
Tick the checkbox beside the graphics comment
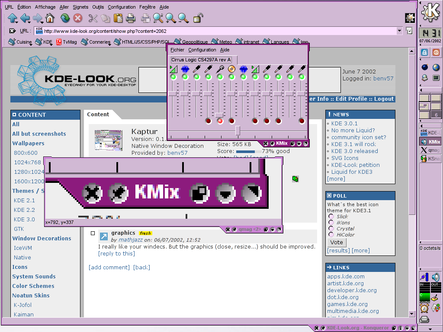(x=93, y=233)
